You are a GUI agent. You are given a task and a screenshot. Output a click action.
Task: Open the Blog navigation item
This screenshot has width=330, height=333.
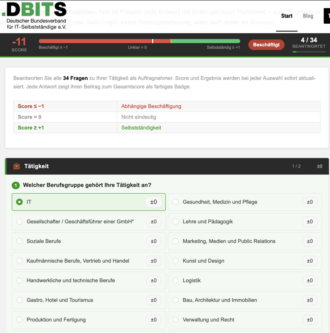coord(308,16)
